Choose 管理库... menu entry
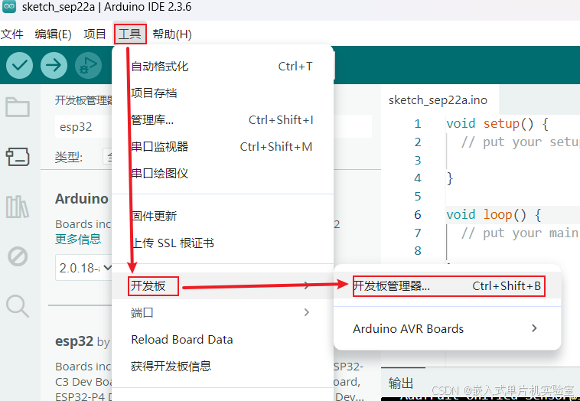 click(223, 120)
